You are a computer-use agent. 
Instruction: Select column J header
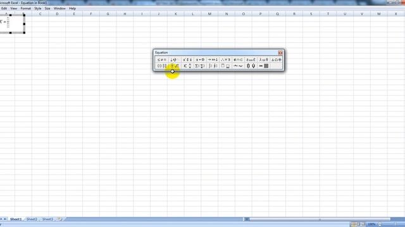pyautogui.click(x=159, y=14)
